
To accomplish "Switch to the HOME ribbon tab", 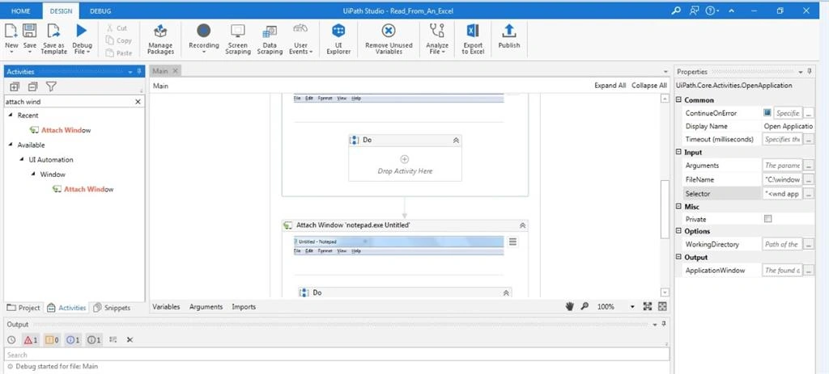I will (20, 11).
